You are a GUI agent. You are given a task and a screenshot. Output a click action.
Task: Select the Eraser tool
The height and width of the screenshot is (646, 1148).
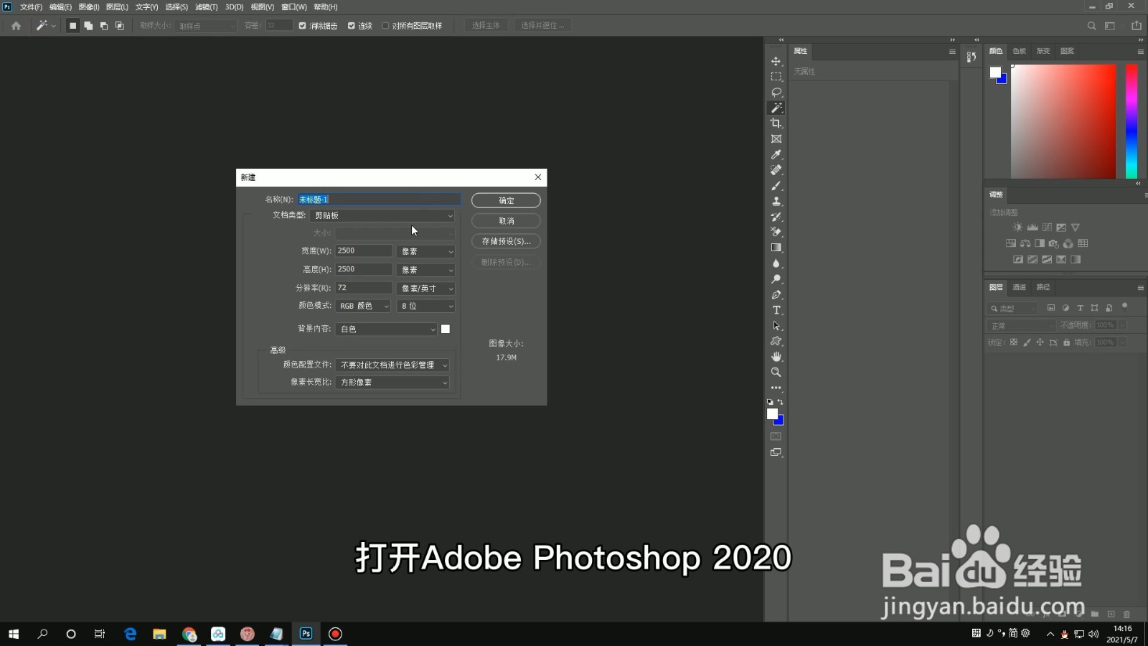point(776,232)
